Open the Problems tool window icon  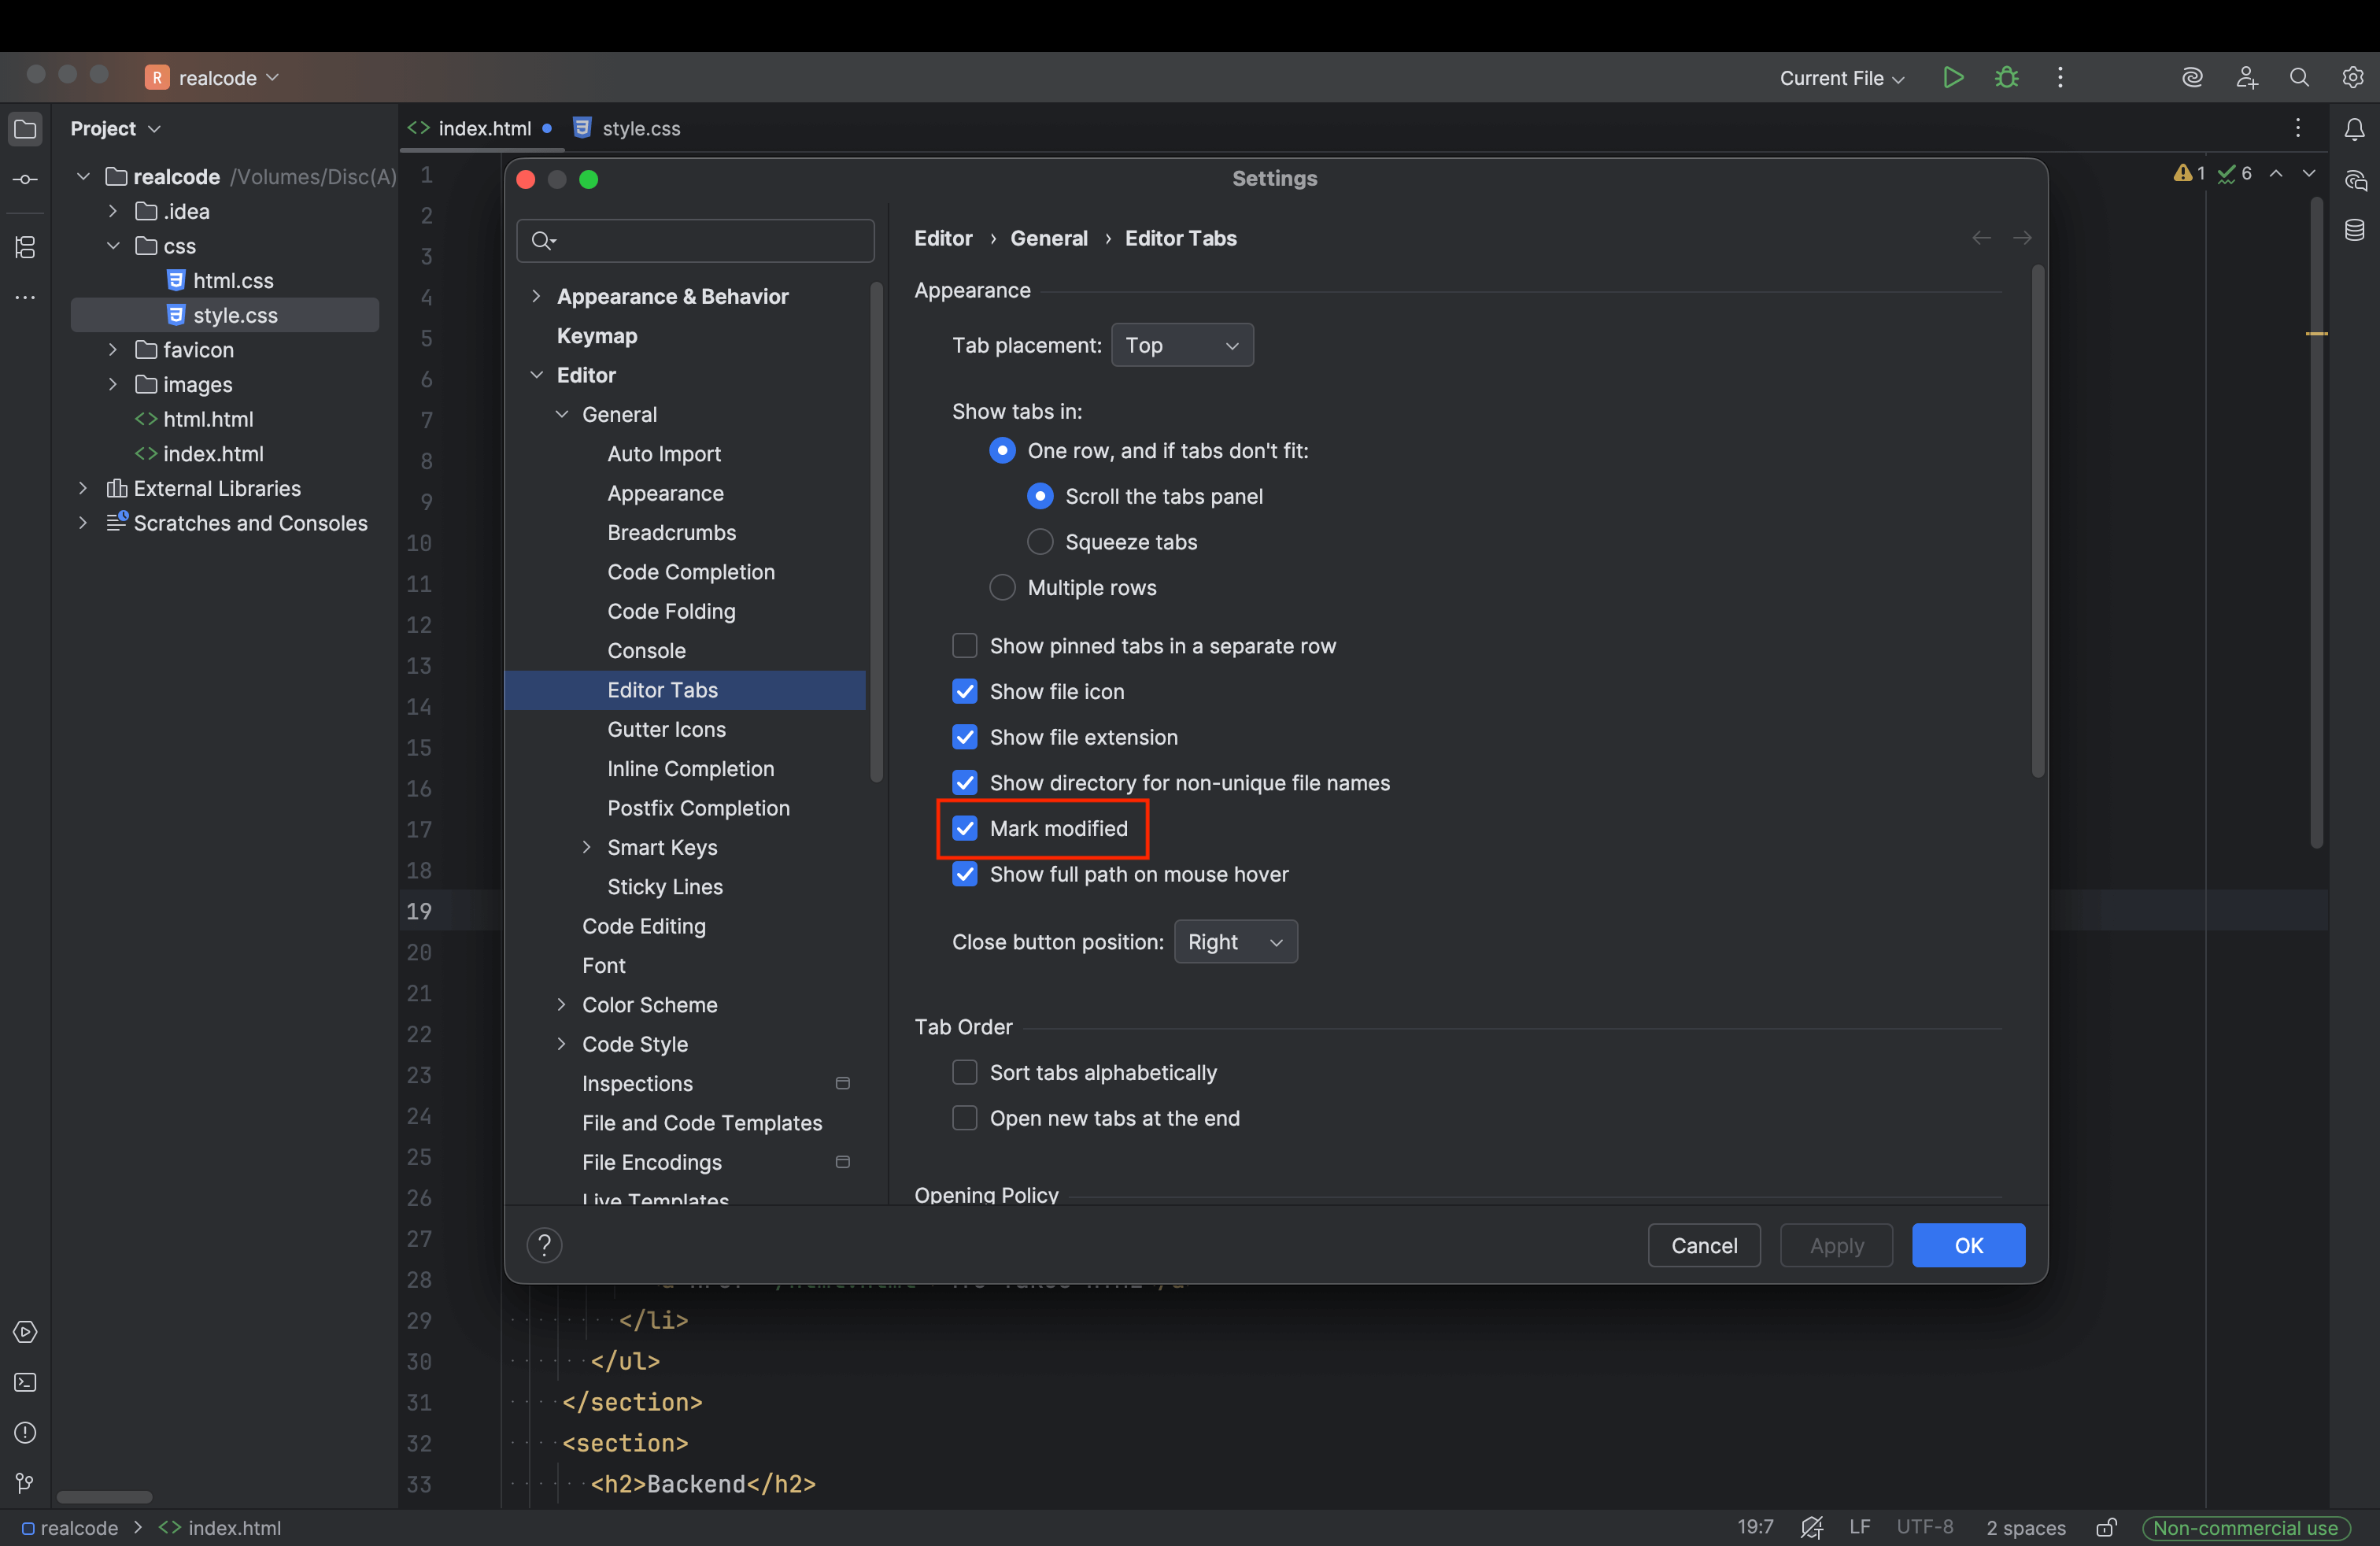click(25, 1432)
